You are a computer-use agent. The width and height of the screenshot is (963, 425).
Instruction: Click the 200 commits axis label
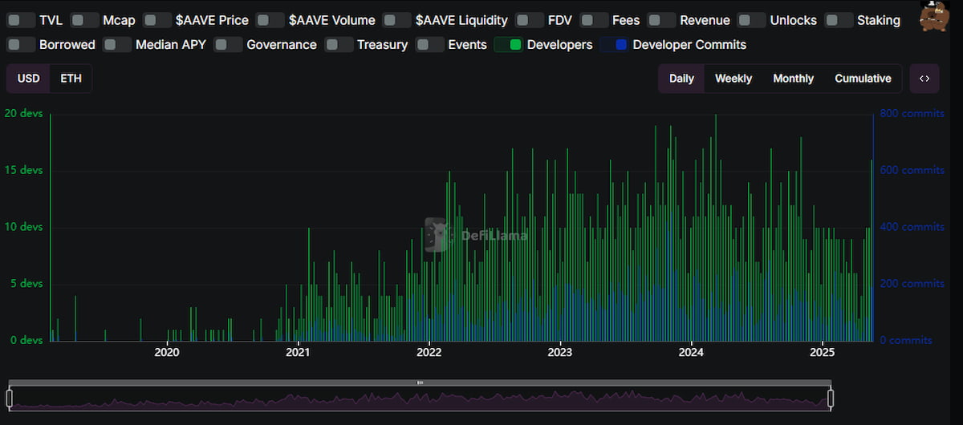coord(912,284)
